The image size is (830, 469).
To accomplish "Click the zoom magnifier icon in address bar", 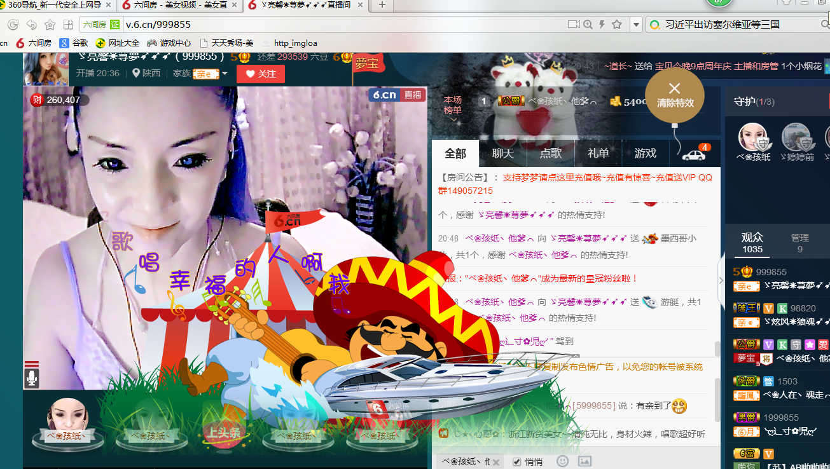I will (588, 25).
